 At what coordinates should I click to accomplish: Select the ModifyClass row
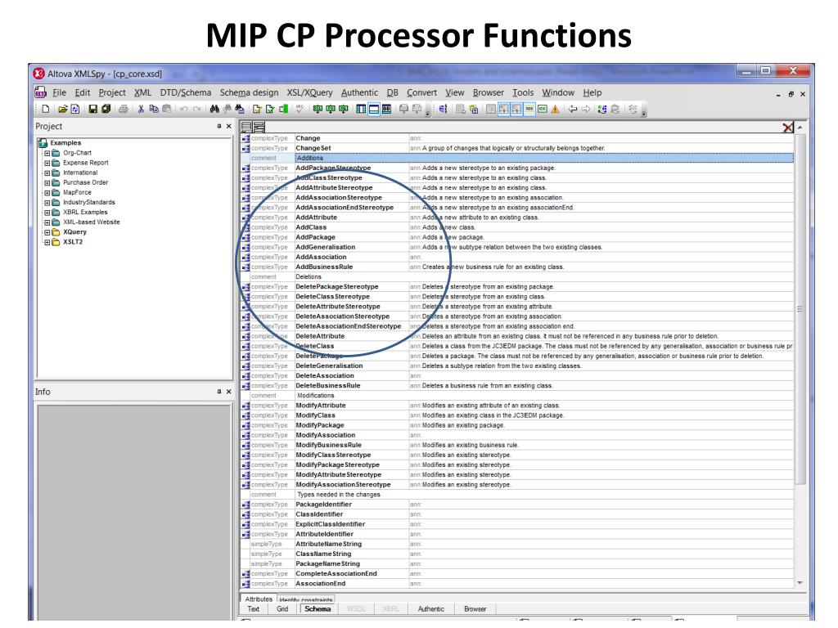click(x=517, y=415)
